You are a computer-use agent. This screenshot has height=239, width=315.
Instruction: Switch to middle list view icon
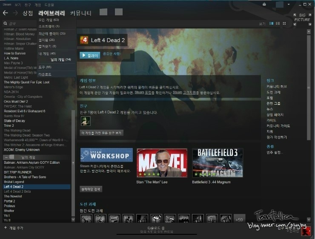coord(278,23)
